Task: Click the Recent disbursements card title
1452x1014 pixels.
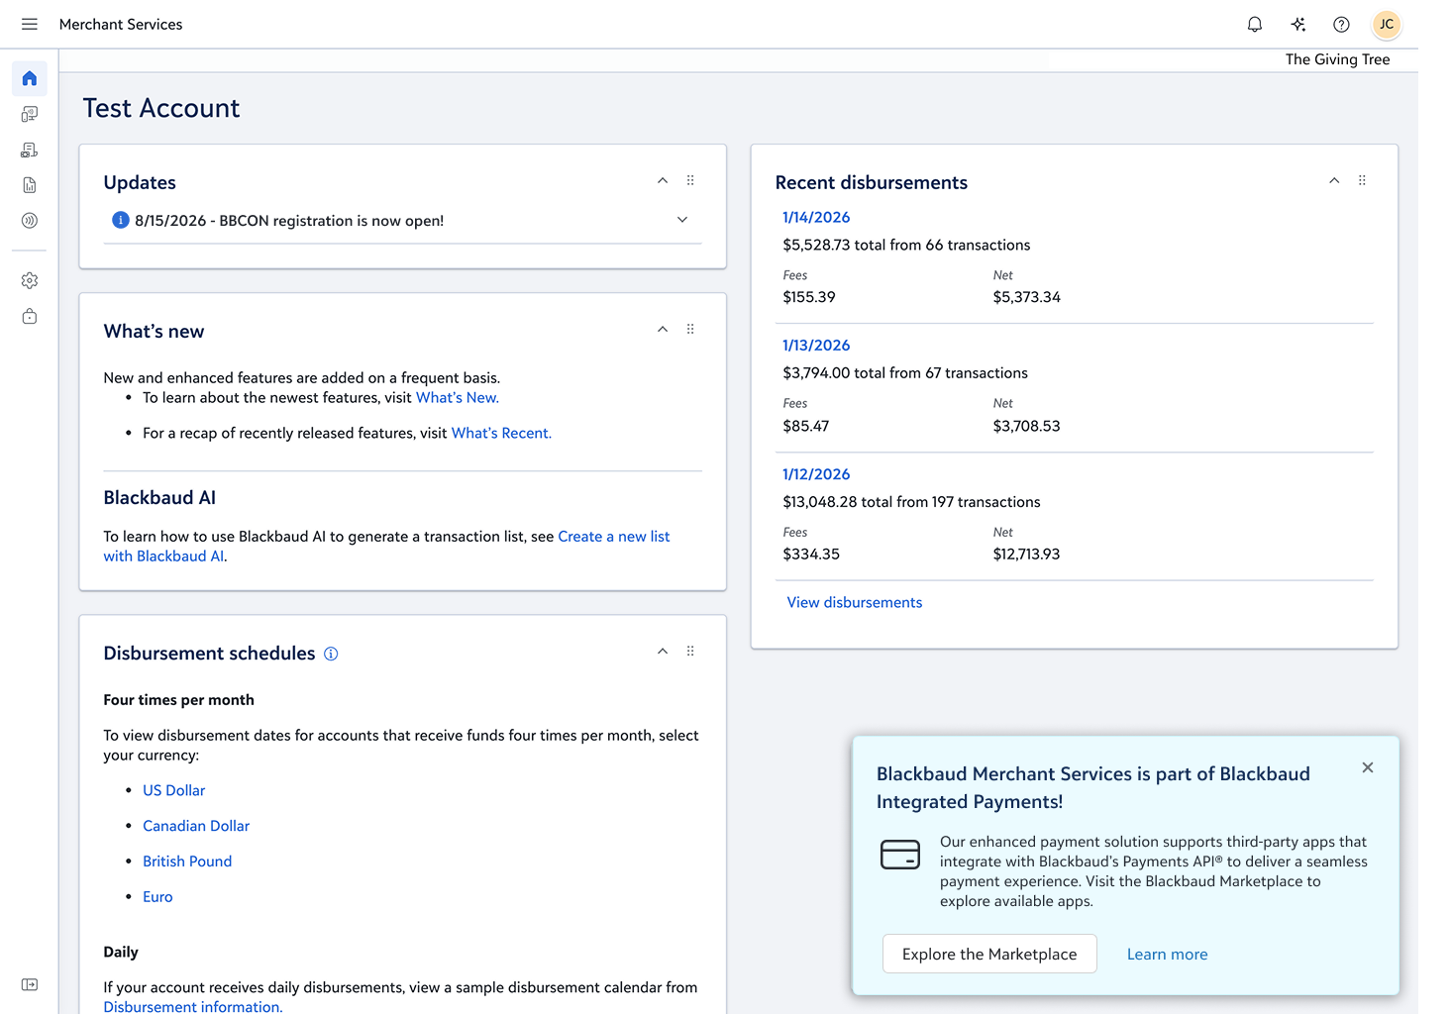Action: point(872,183)
